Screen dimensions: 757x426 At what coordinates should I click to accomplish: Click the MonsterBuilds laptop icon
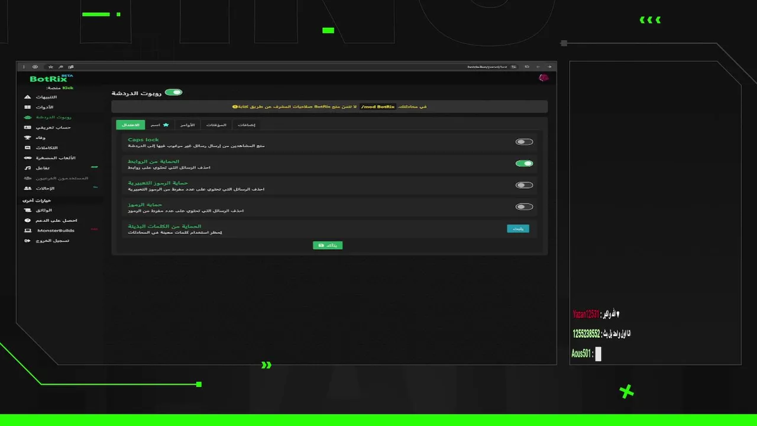pos(27,230)
